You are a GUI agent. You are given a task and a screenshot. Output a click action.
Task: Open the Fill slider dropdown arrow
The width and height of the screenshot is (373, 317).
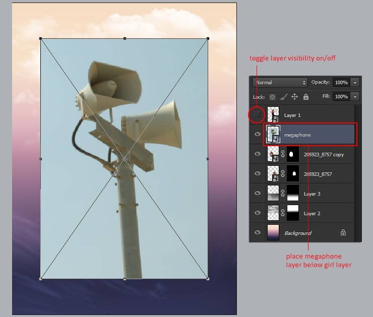click(355, 97)
